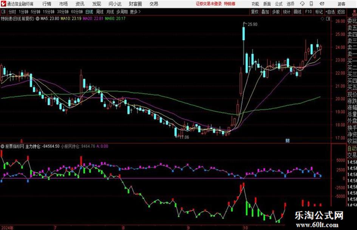This screenshot has height=230, width=357.
Task: Click the 17.06 low price marker
Action: pyautogui.click(x=184, y=137)
